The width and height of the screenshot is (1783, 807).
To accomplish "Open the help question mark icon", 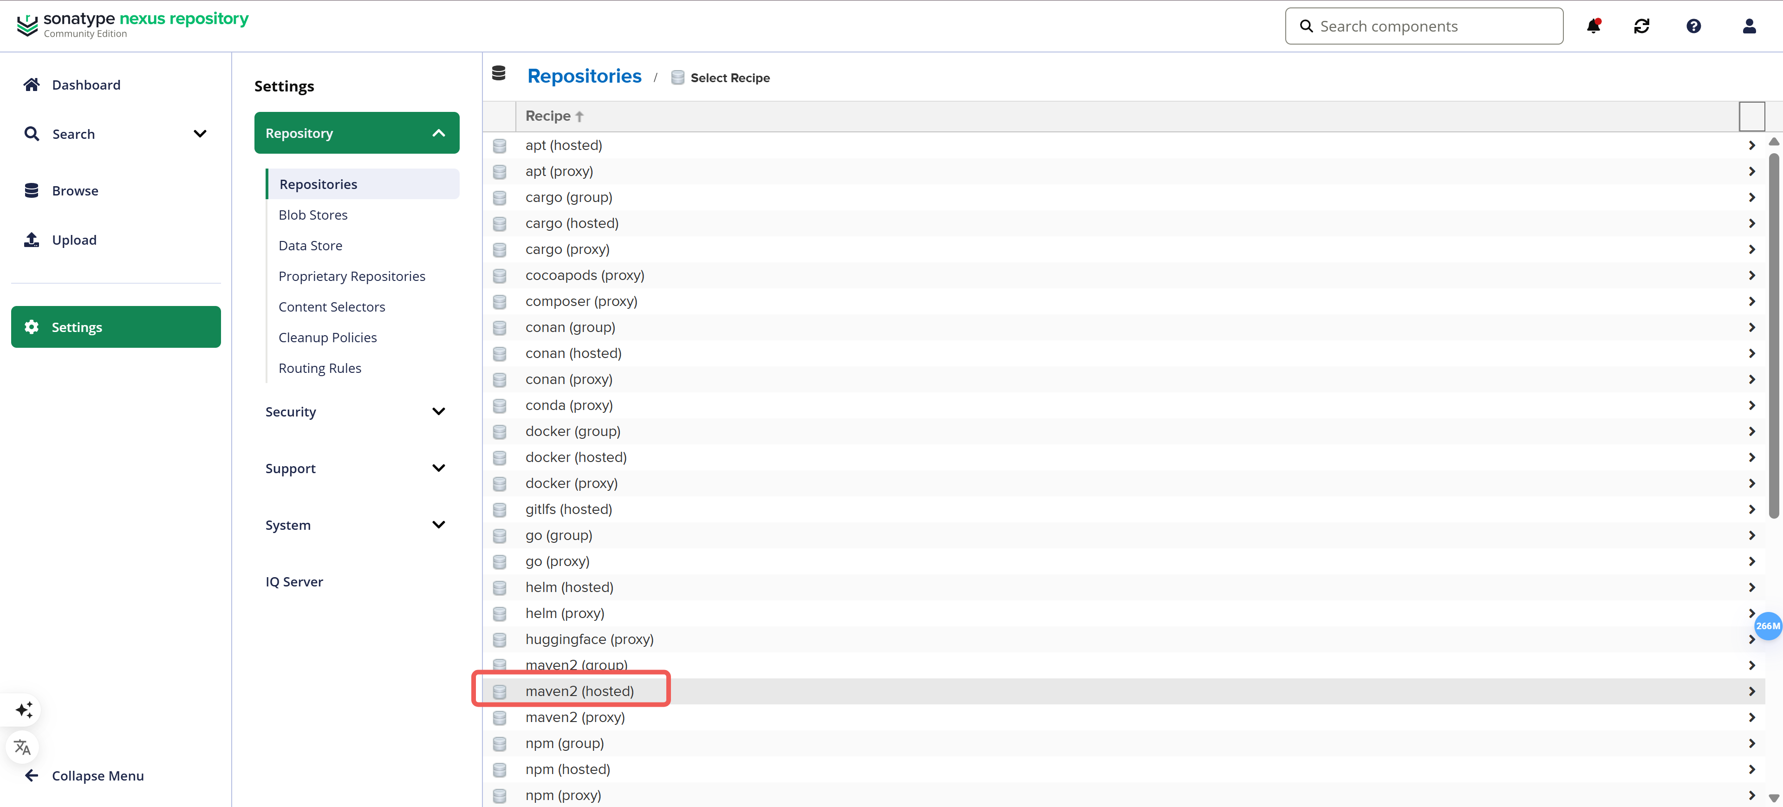I will click(x=1694, y=26).
